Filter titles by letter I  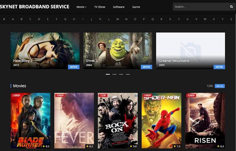point(83,19)
